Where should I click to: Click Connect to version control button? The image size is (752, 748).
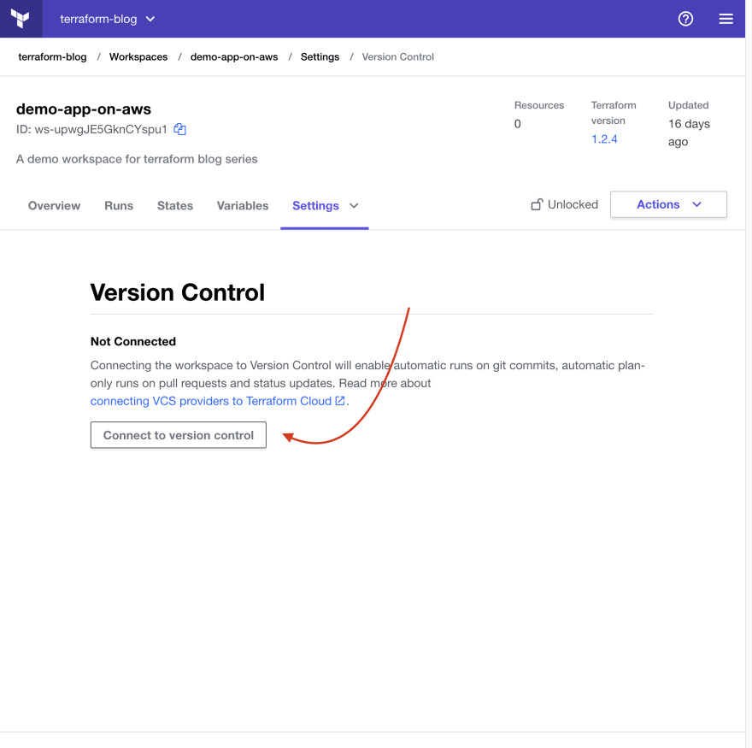[x=179, y=435]
